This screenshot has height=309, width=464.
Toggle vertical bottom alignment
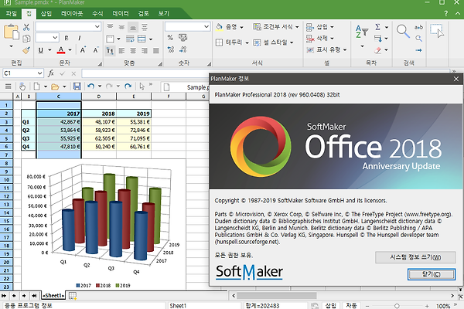[133, 28]
